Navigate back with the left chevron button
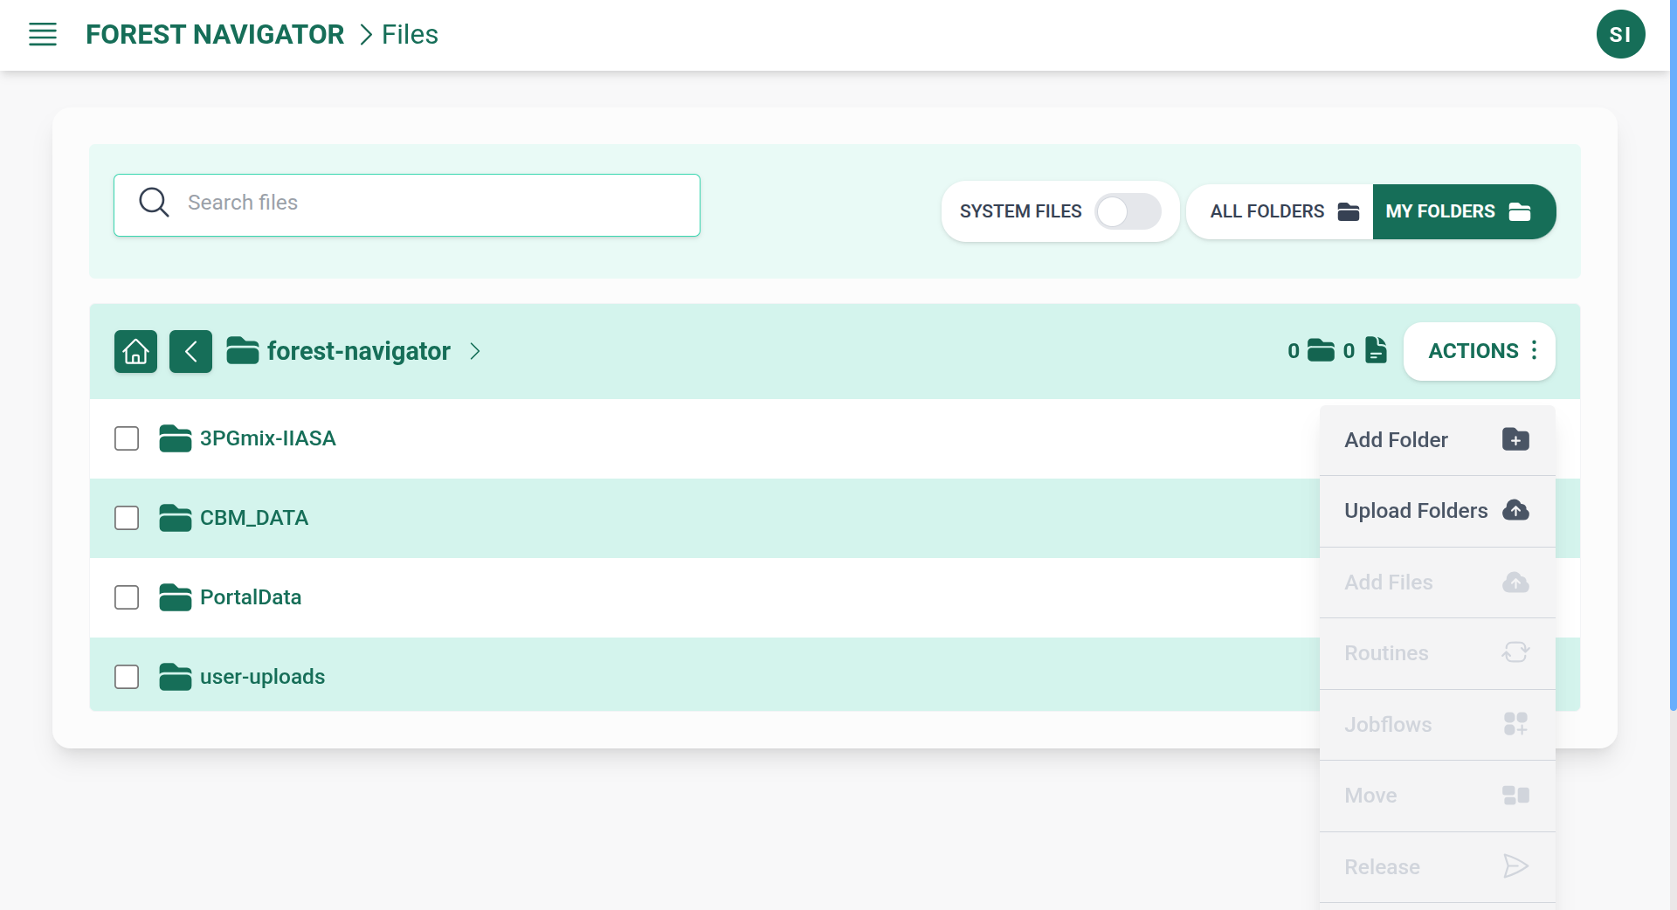1677x910 pixels. point(190,351)
